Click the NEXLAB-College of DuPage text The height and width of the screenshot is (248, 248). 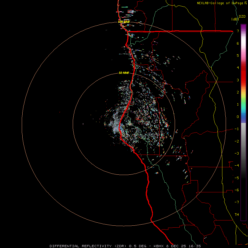(x=220, y=3)
